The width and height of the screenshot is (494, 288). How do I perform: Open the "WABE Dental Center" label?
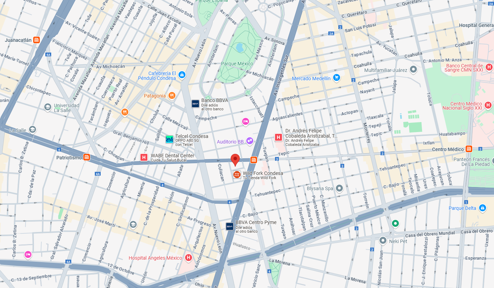click(173, 156)
